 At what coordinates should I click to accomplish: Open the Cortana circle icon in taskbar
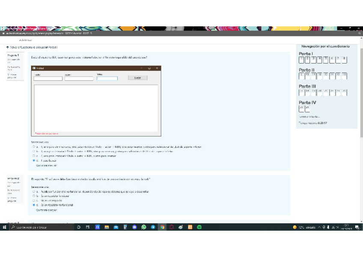pos(79,227)
